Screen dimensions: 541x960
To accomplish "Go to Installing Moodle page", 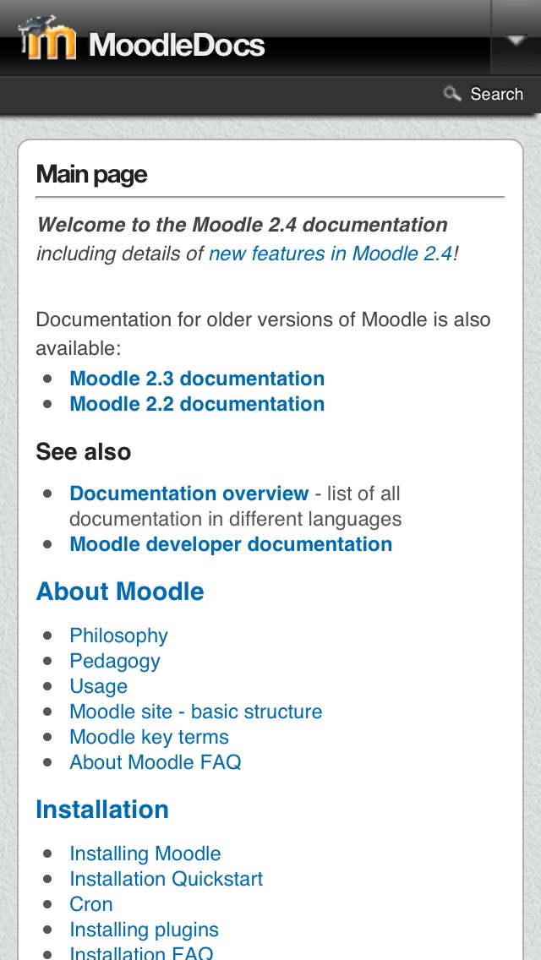I will (x=145, y=854).
